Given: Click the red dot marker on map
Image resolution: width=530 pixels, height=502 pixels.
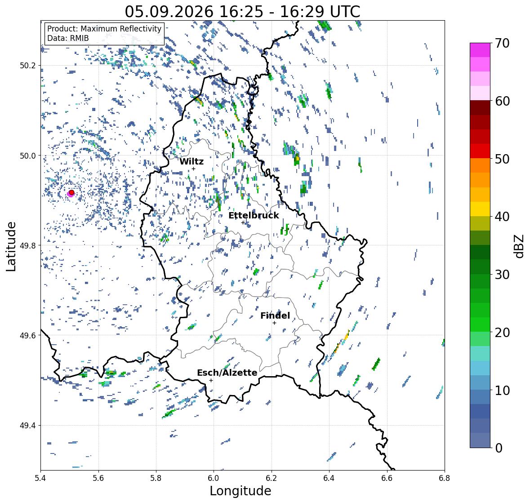Looking at the screenshot, I should tap(71, 192).
